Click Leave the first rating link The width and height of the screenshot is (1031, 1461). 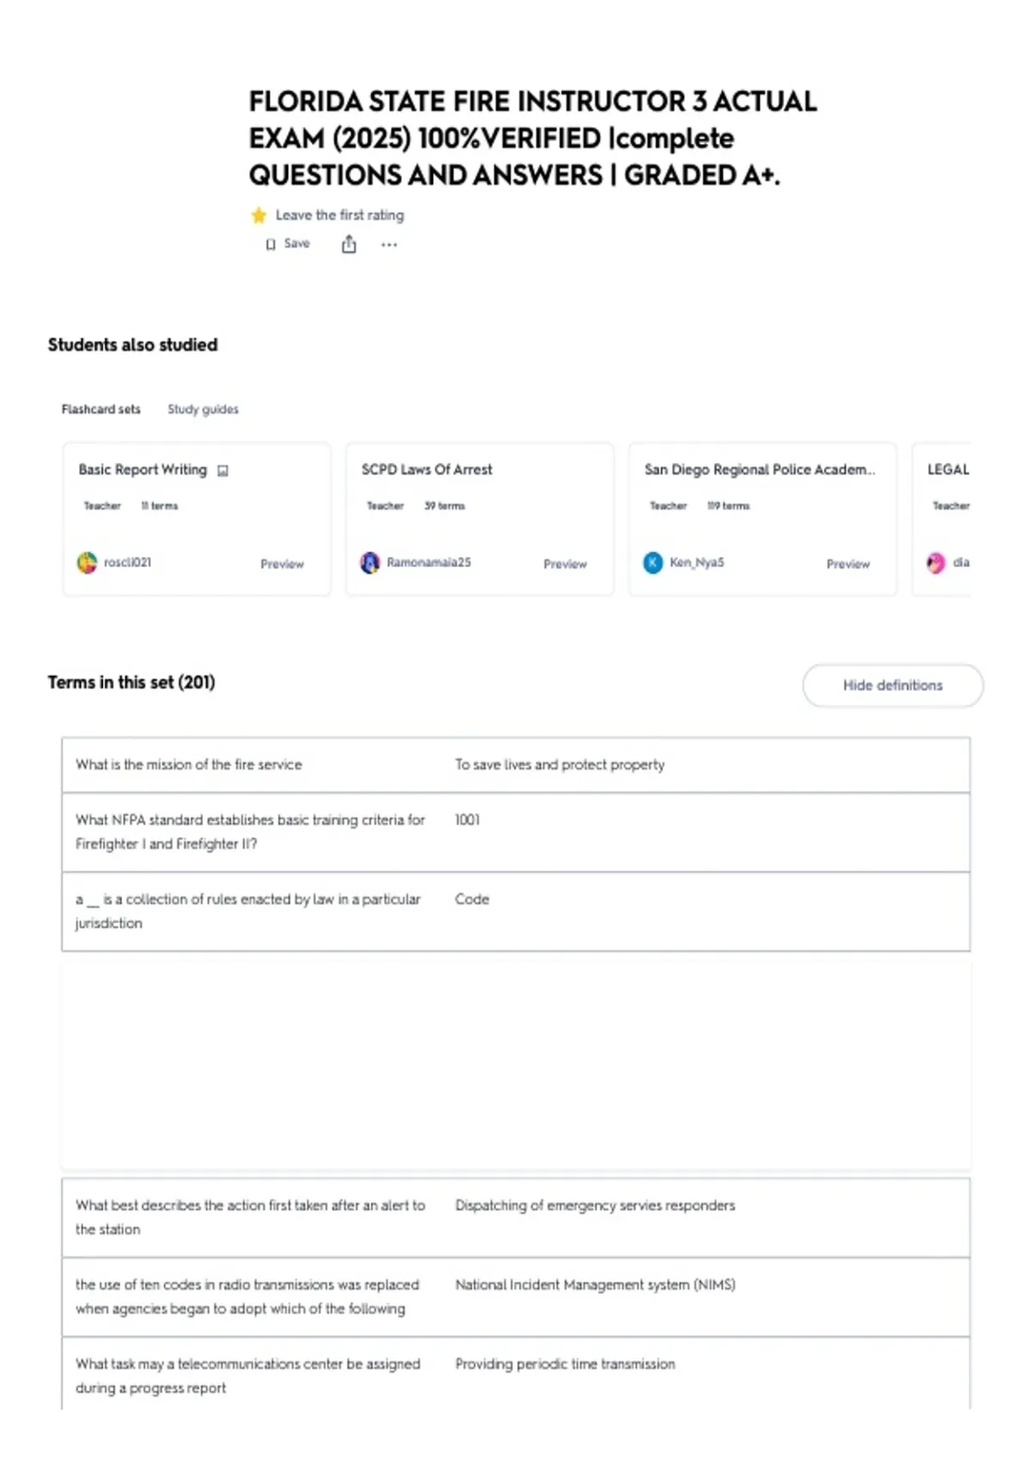[339, 216]
